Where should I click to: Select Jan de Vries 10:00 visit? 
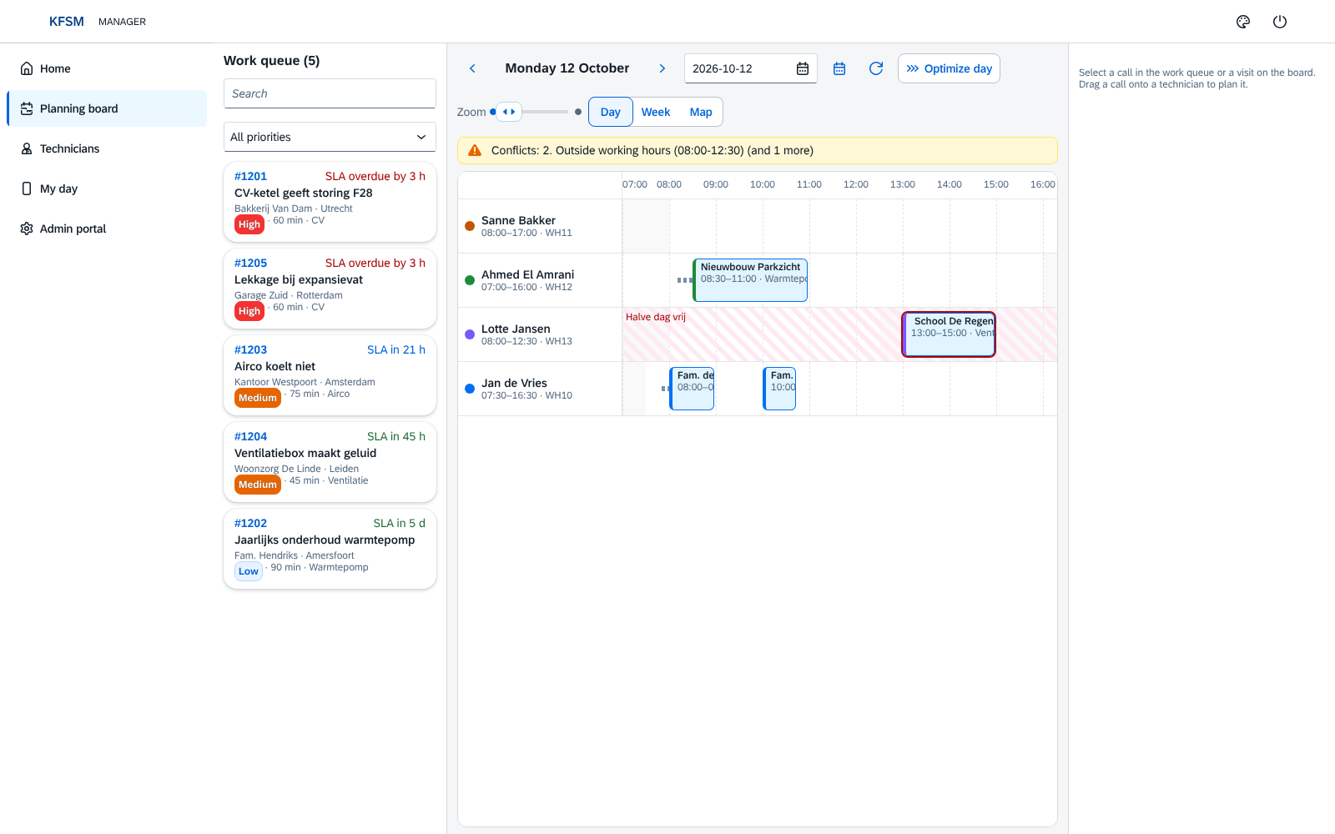779,389
